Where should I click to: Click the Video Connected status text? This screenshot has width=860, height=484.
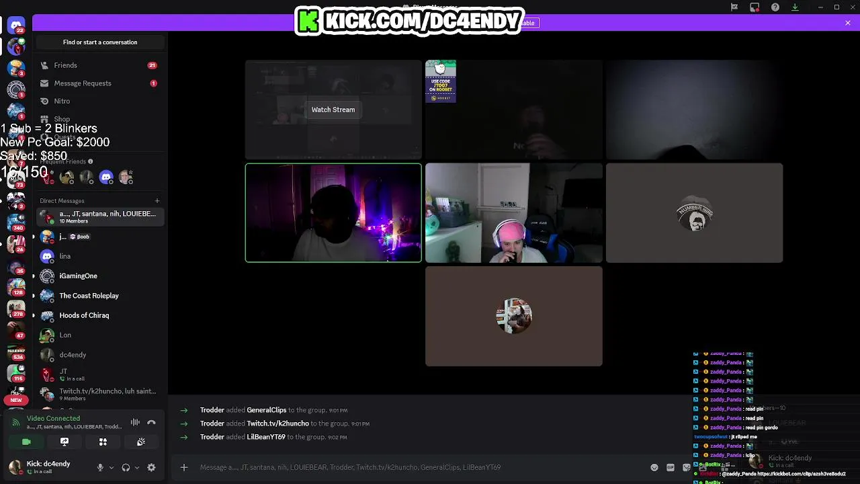point(53,418)
